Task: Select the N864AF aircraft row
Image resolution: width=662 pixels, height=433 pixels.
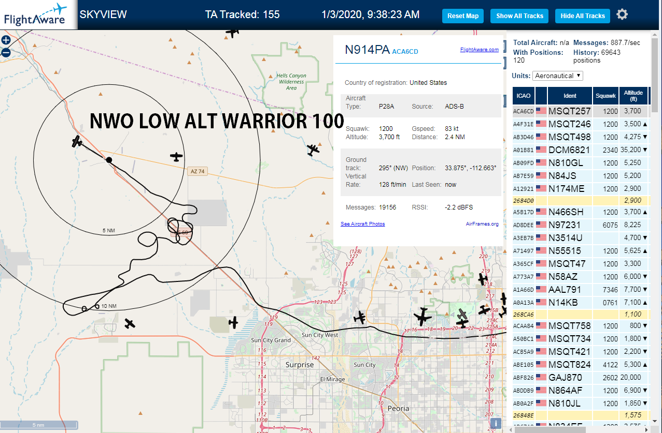Action: pos(580,391)
